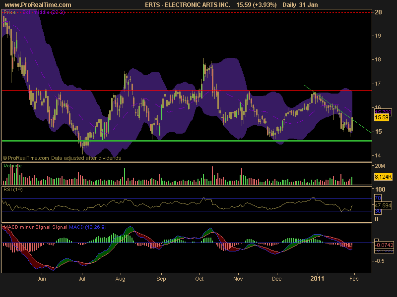
Task: Click the RSI (14) panel label
Action: pos(13,190)
